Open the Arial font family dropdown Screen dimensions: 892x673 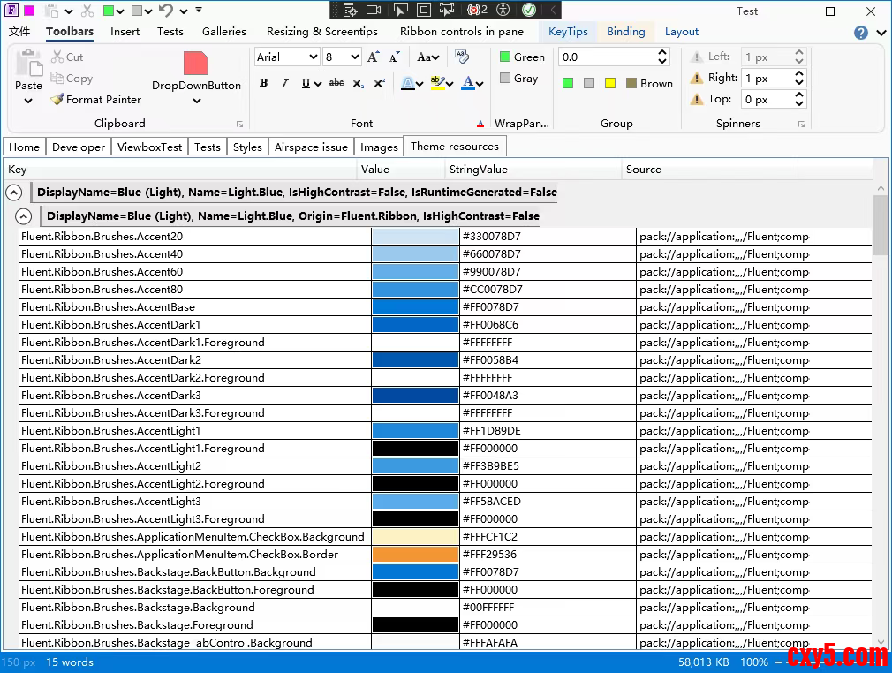point(287,57)
